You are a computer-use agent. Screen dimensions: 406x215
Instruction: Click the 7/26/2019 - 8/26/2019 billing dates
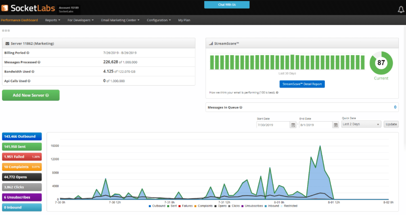[120, 53]
